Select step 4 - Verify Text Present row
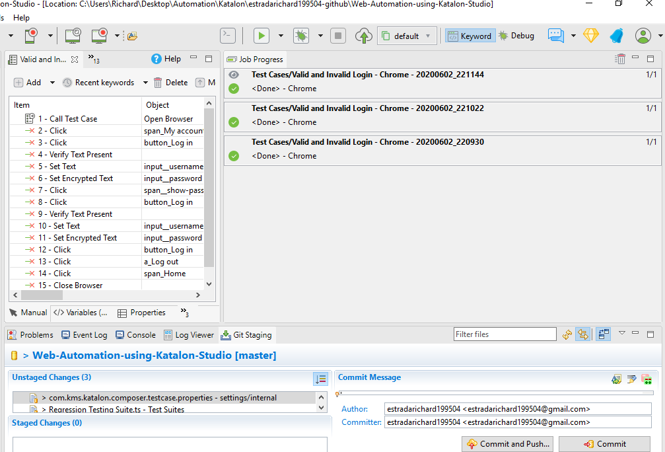This screenshot has height=452, width=665. pos(106,155)
